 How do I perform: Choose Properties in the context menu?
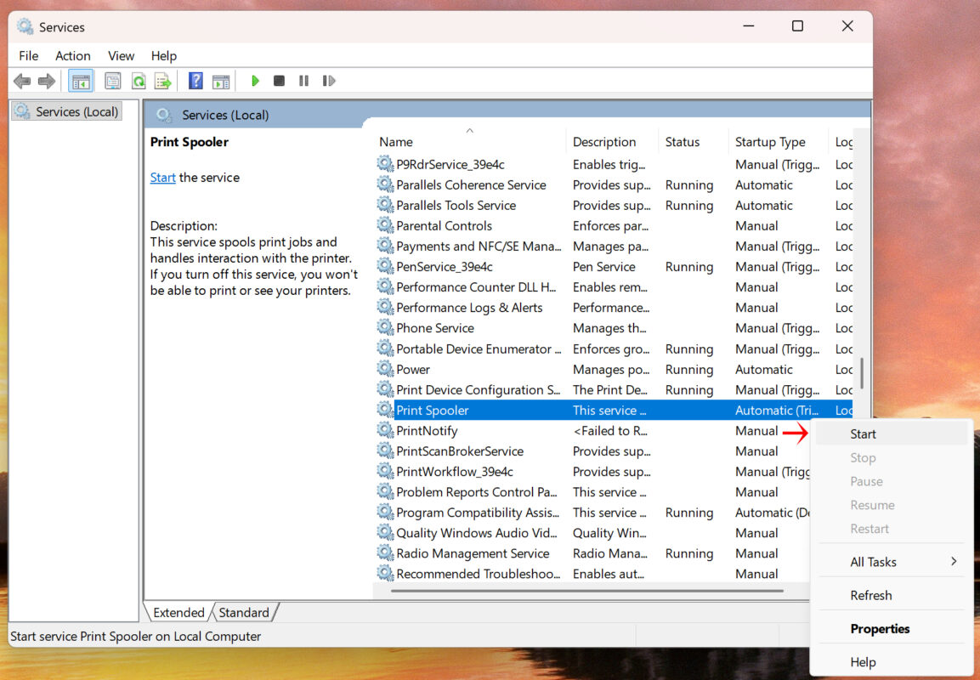(892, 629)
